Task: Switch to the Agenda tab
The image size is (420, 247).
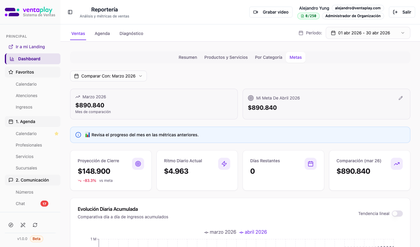Action: [102, 33]
